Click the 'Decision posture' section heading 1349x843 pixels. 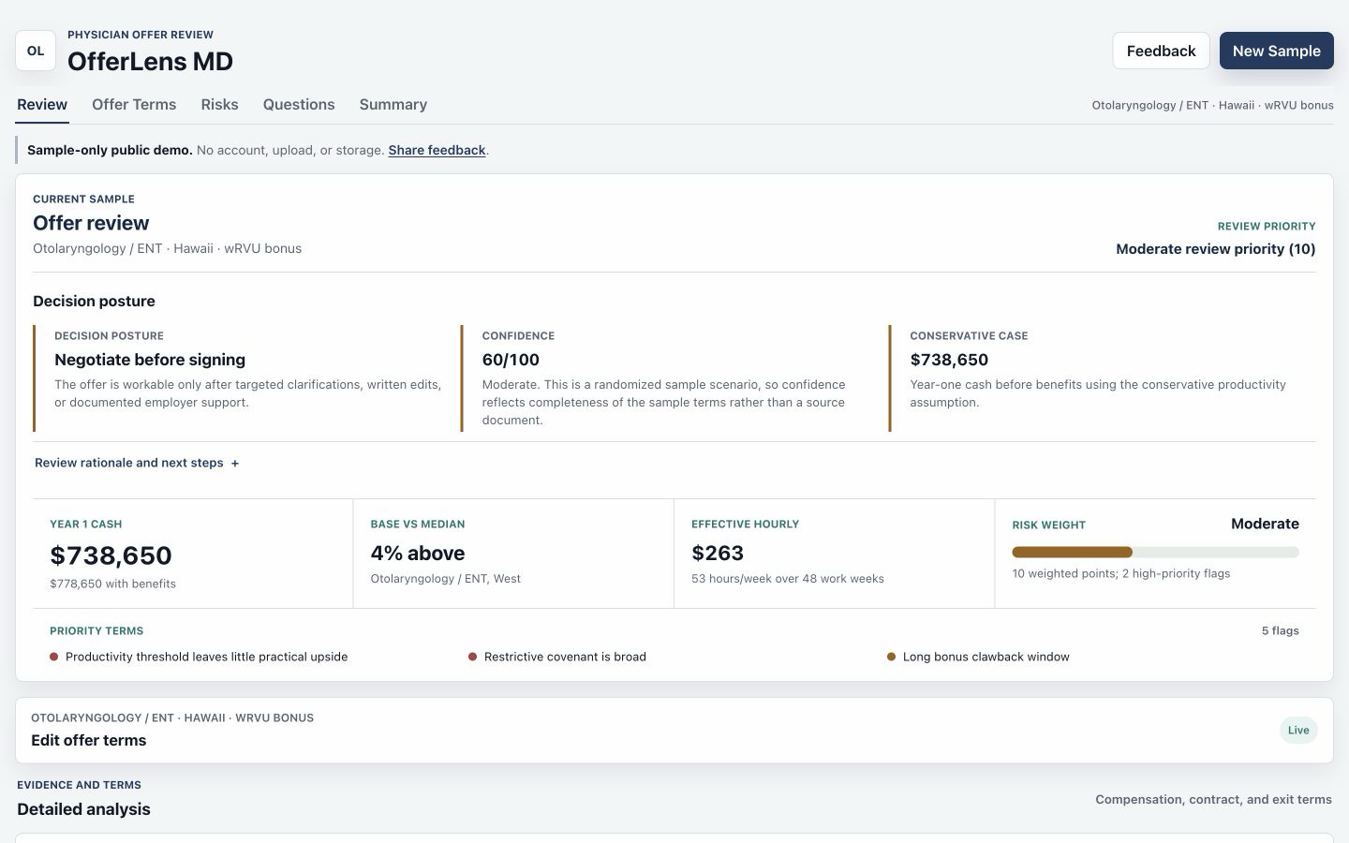point(94,301)
